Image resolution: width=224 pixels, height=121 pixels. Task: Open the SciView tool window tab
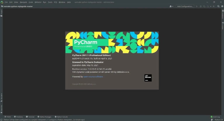[x=223, y=26]
